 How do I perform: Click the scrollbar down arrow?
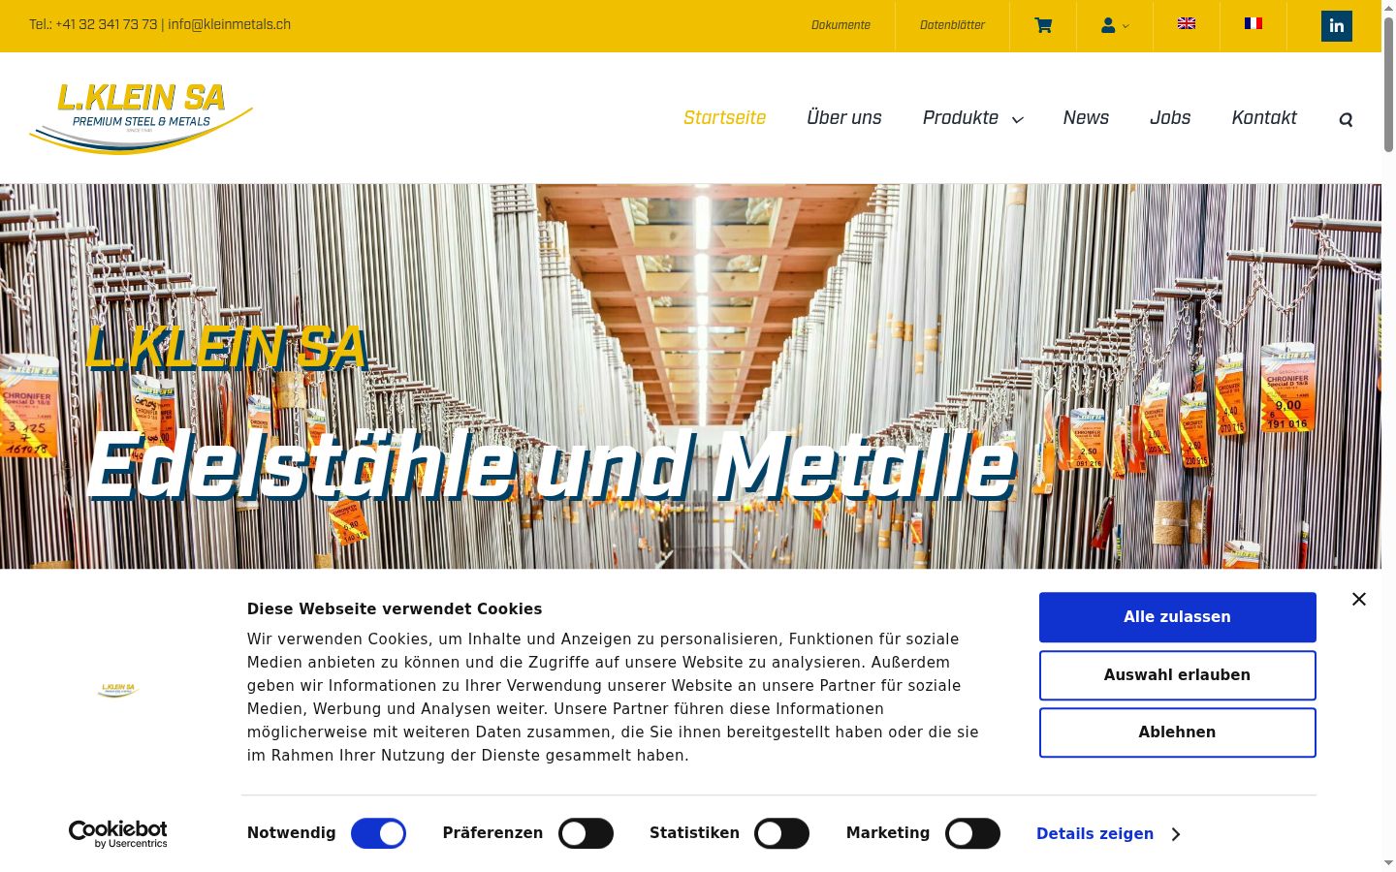coord(1388,862)
